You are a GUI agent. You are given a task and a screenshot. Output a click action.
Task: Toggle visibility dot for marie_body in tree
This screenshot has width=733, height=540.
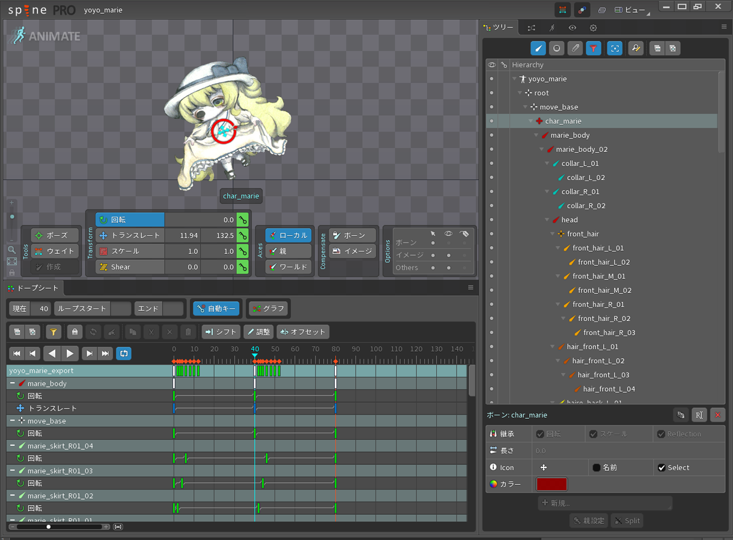coord(491,135)
